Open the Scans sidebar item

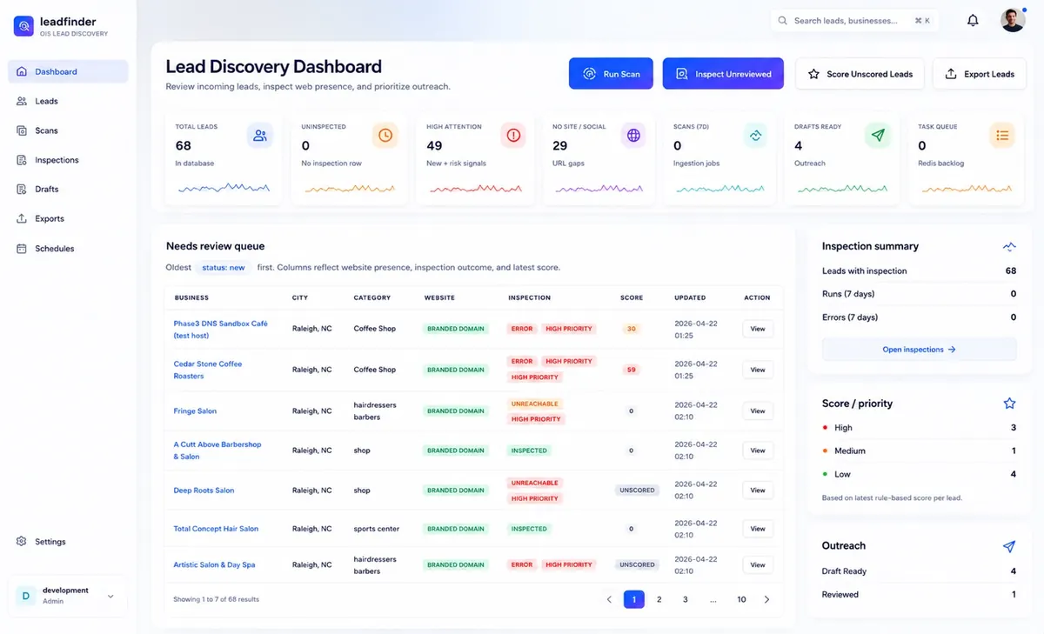tap(68, 130)
